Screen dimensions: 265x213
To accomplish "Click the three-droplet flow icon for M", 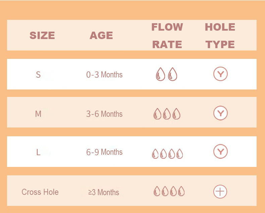I will click(167, 114).
